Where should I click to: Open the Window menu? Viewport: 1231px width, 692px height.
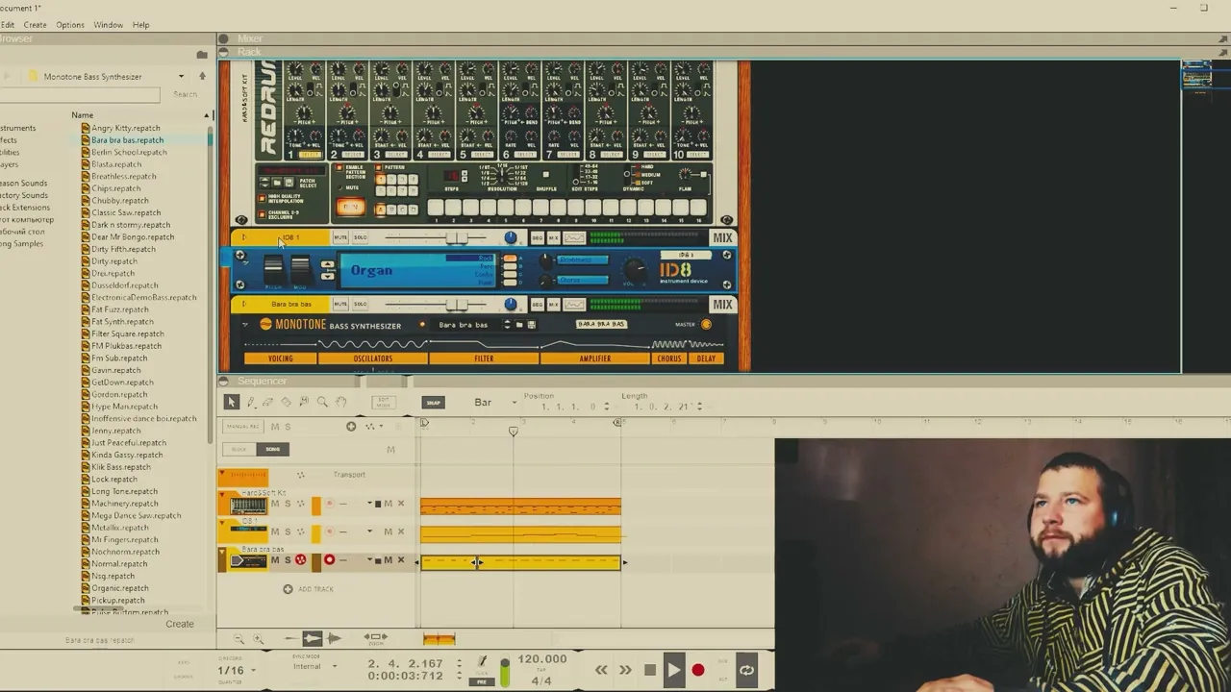click(108, 25)
